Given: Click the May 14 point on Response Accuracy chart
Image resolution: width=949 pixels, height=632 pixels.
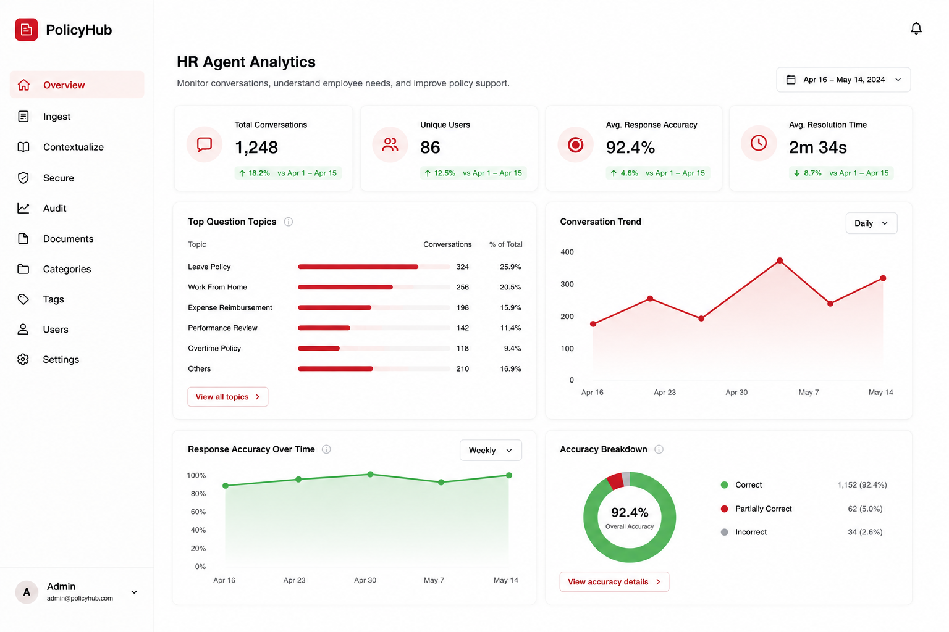Looking at the screenshot, I should 509,475.
